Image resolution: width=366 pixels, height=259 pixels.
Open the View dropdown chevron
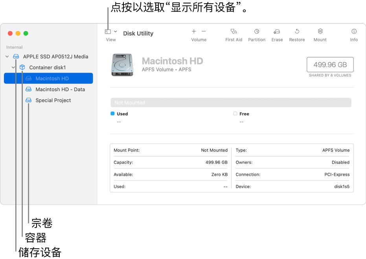pos(115,31)
